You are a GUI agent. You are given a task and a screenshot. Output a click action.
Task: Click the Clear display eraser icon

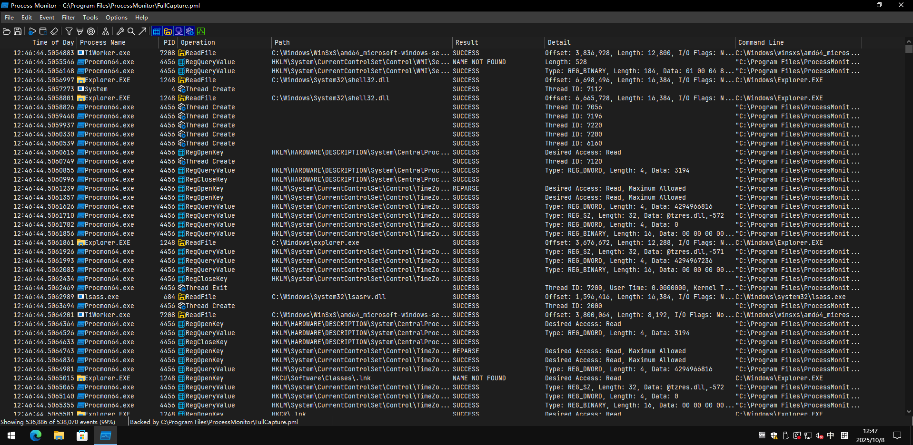point(54,31)
